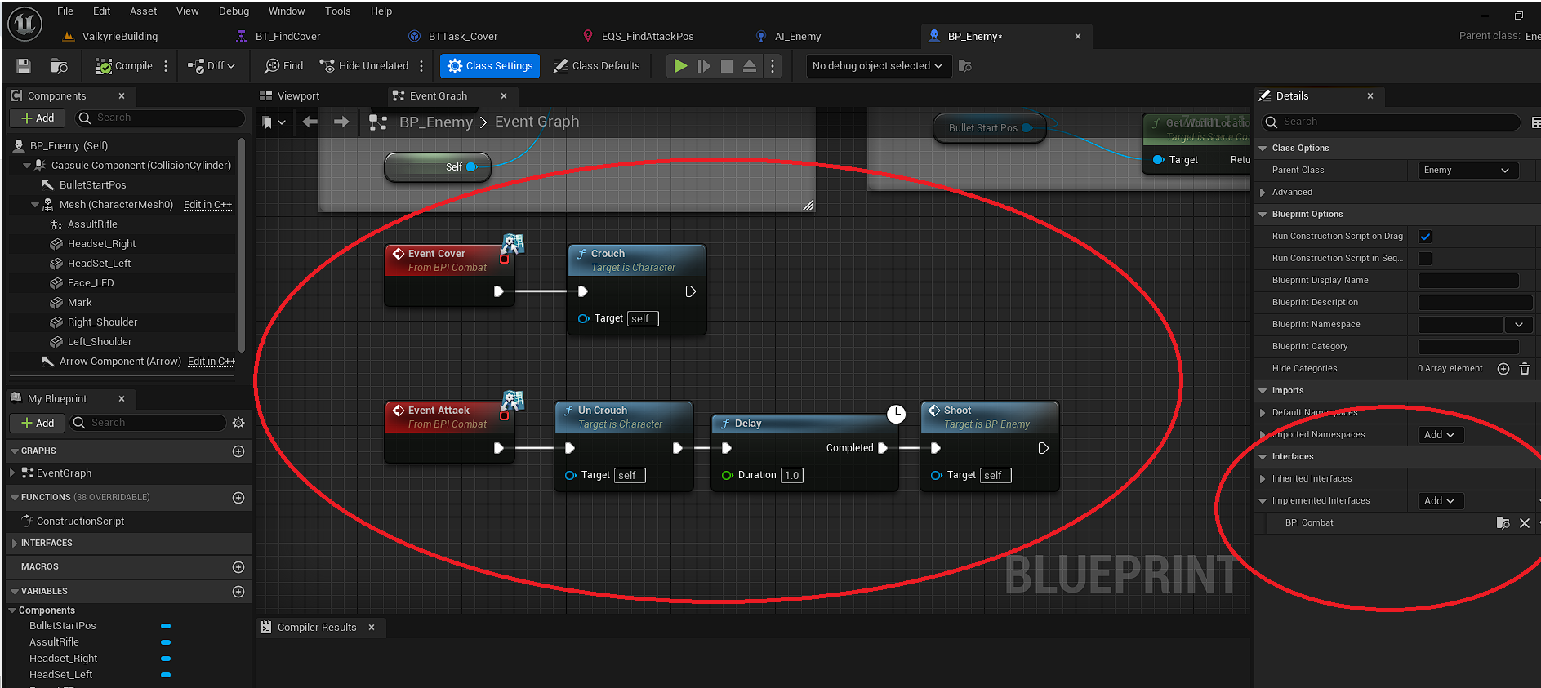Toggle Run Construction Script on Drag
Viewport: 1541px width, 688px height.
(x=1426, y=237)
